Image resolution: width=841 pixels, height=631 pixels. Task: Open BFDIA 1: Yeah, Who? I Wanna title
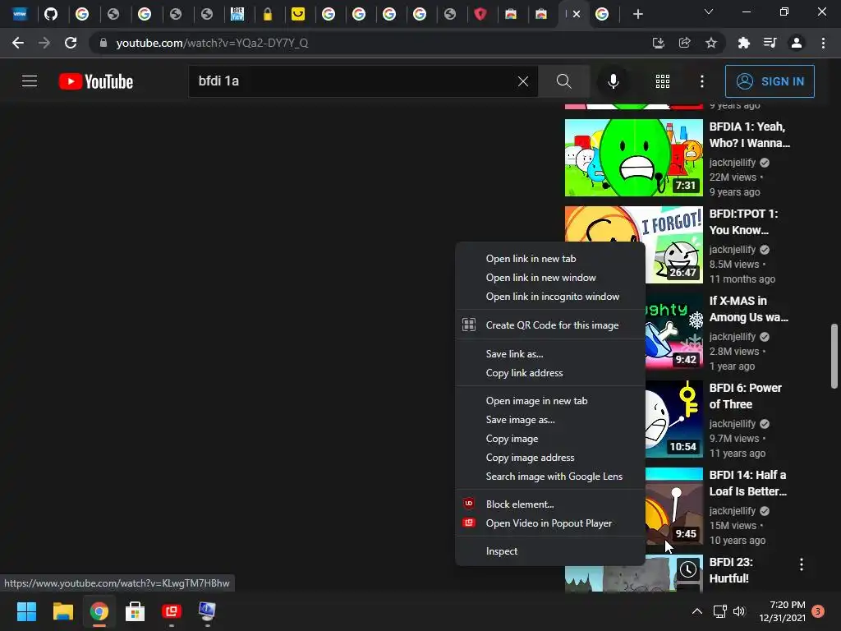[x=749, y=135]
